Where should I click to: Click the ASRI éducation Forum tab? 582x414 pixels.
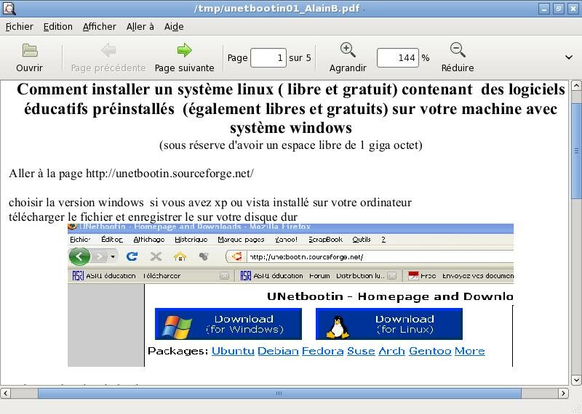coord(317,276)
